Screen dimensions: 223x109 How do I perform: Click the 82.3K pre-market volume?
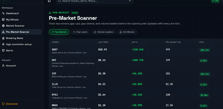coord(169,84)
